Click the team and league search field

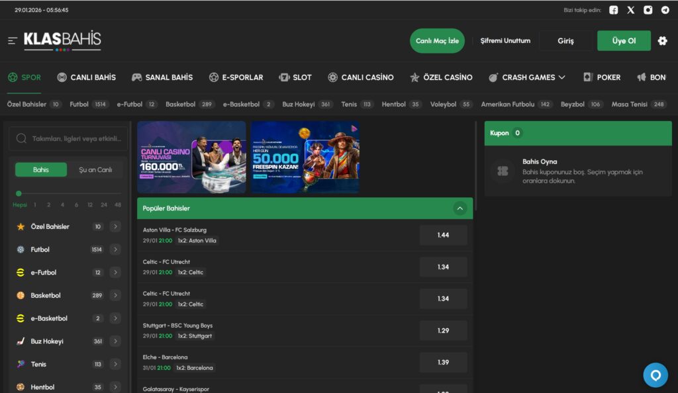(x=68, y=139)
